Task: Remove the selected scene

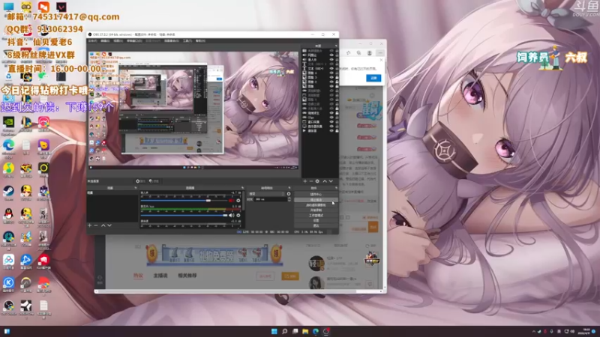Action: pos(96,225)
